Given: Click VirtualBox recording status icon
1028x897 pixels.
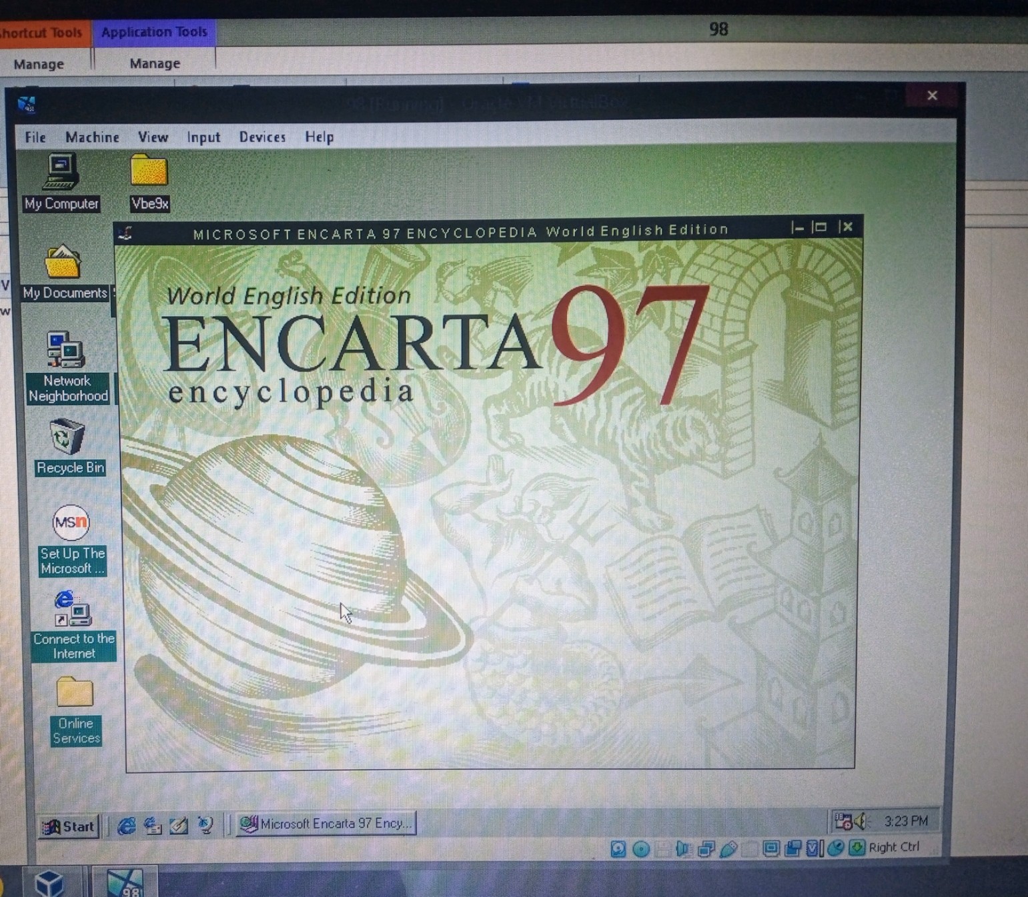Looking at the screenshot, I should (793, 848).
